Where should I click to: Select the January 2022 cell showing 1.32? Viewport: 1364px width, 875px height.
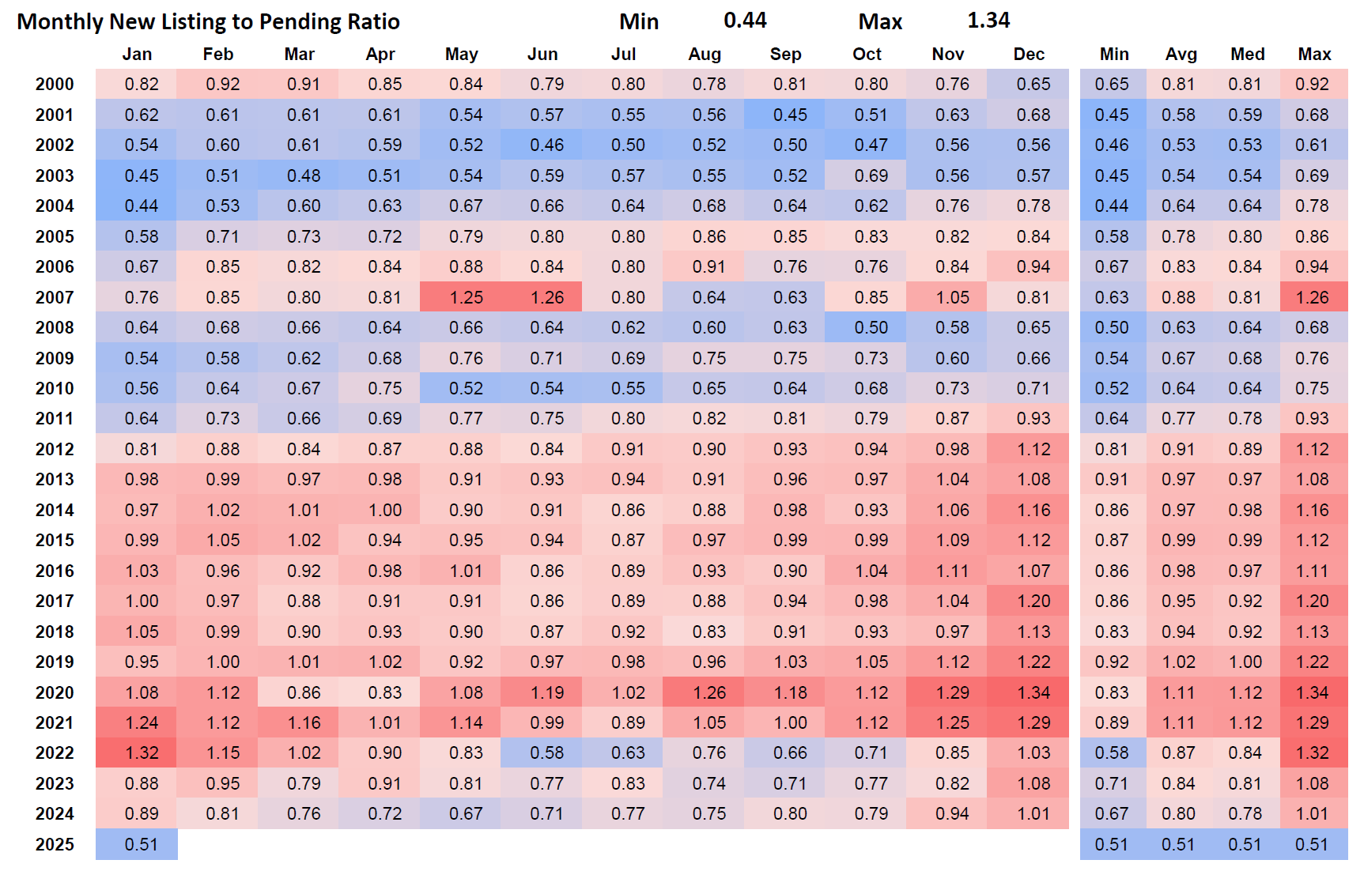coord(142,752)
